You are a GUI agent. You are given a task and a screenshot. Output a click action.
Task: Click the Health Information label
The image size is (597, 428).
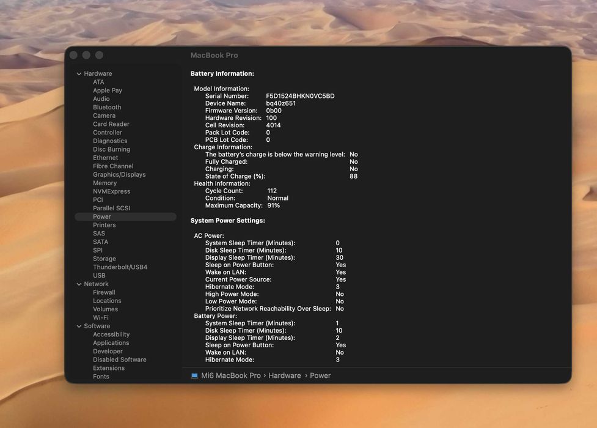pyautogui.click(x=222, y=183)
